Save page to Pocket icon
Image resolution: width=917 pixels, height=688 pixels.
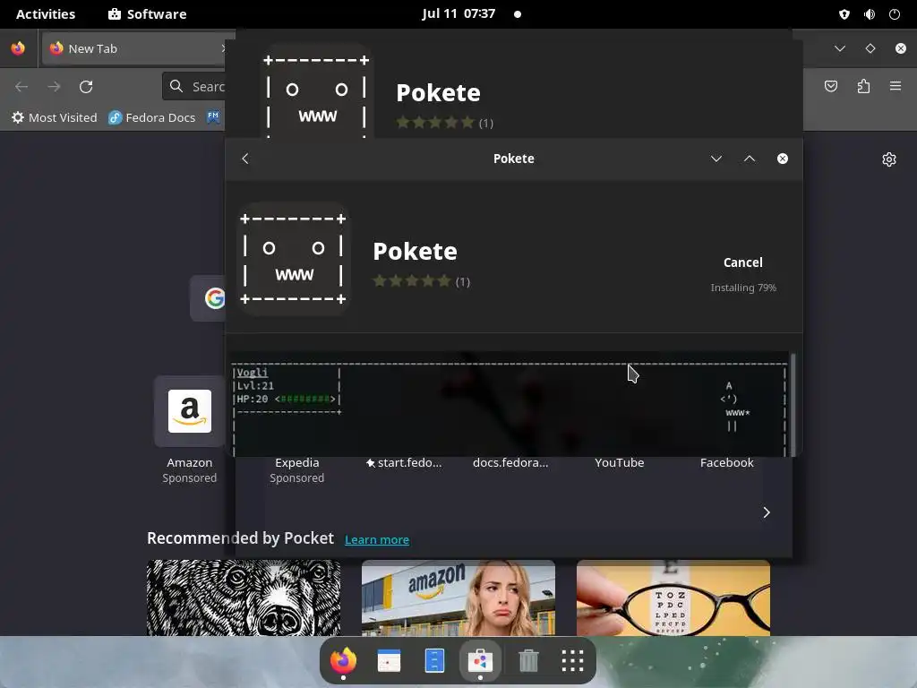coord(830,87)
